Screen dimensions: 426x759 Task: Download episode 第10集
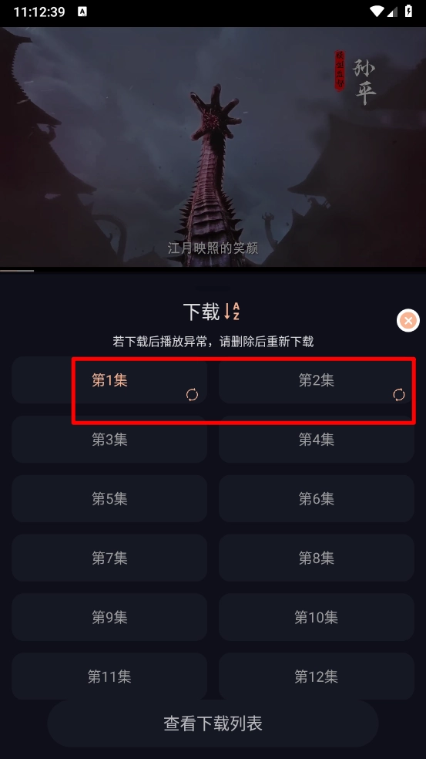(317, 617)
